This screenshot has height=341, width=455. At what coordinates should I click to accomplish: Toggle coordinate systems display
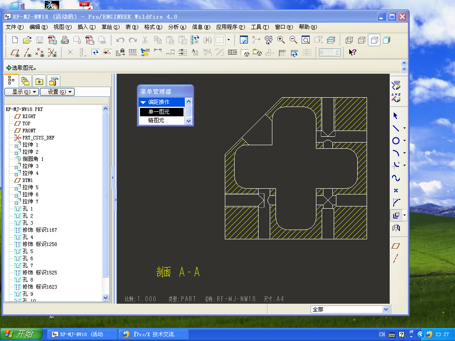[52, 52]
